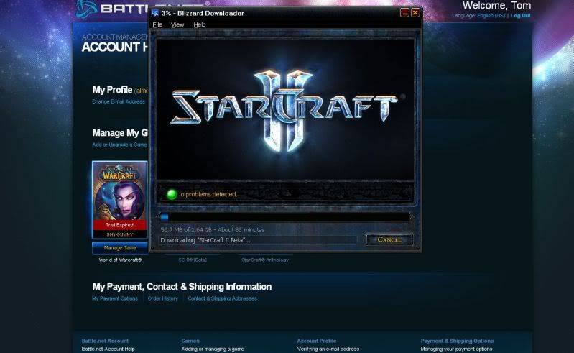Open the Help menu in Blizzard Downloader
Image resolution: width=574 pixels, height=353 pixels.
200,24
